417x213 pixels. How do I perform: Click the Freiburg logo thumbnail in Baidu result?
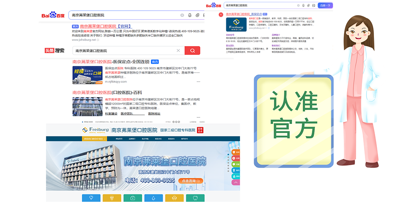pos(239,24)
